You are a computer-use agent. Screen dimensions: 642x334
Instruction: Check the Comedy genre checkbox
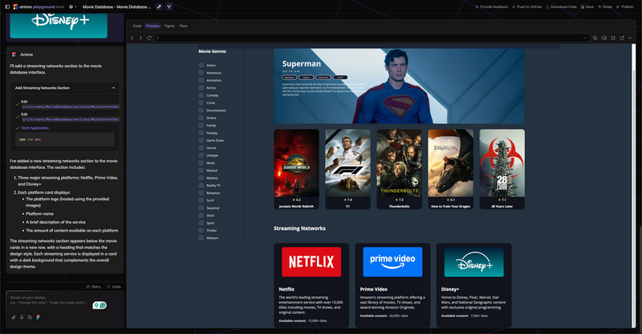tap(201, 95)
